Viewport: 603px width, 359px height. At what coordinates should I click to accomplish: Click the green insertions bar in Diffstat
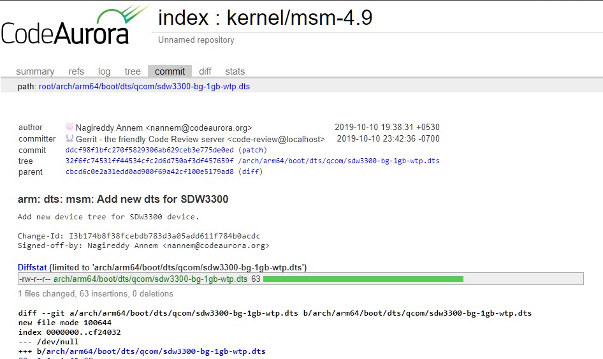pos(363,279)
